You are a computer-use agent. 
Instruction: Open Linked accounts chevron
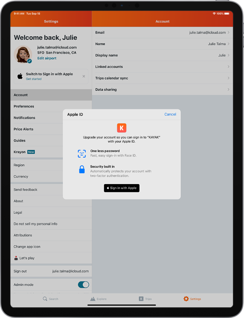229,66
